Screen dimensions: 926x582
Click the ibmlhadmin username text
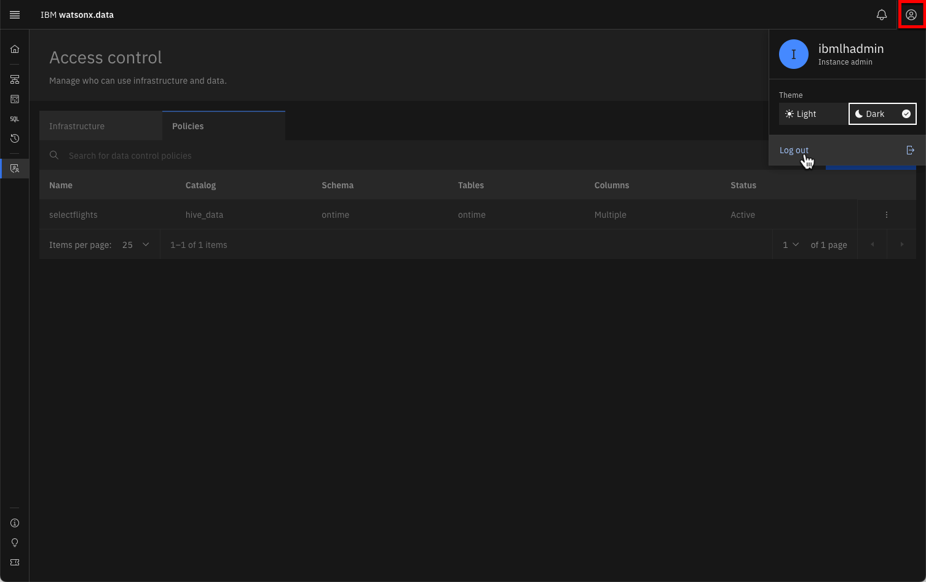pos(851,49)
